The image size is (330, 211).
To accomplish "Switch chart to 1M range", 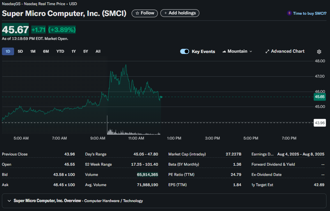I will [33, 51].
